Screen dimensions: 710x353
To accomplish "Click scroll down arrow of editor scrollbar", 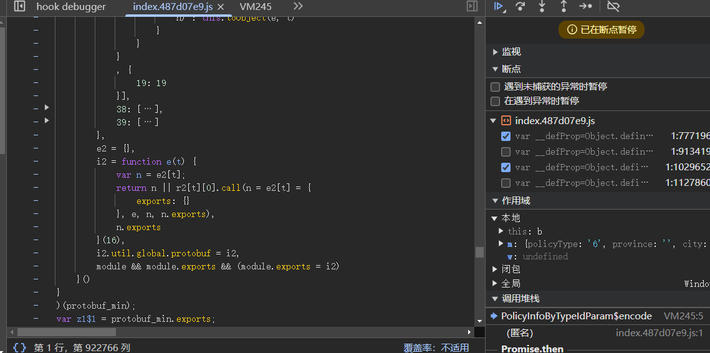I will coord(479,321).
